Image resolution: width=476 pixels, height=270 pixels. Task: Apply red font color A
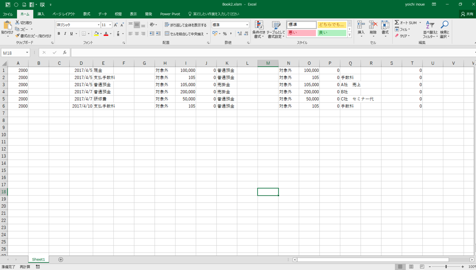pos(106,34)
